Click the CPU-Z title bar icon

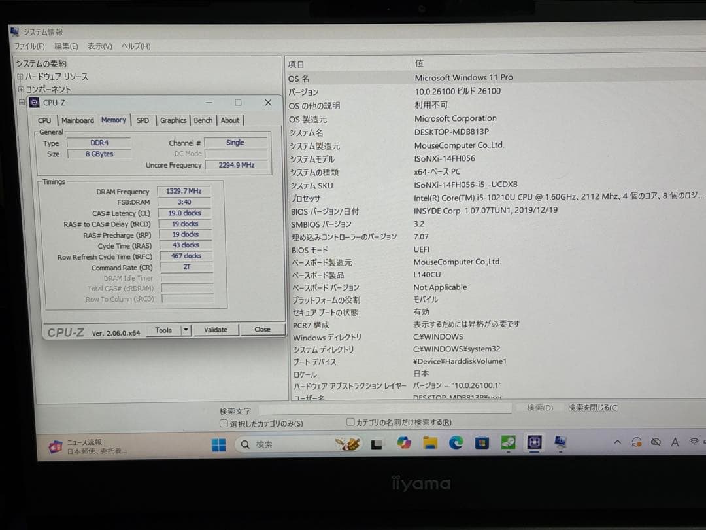[x=33, y=102]
